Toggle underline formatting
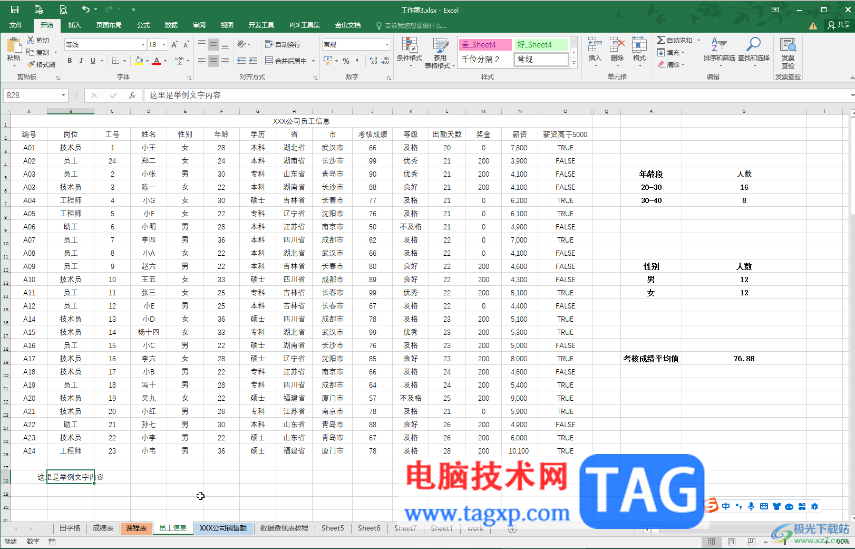The image size is (855, 549). point(93,61)
